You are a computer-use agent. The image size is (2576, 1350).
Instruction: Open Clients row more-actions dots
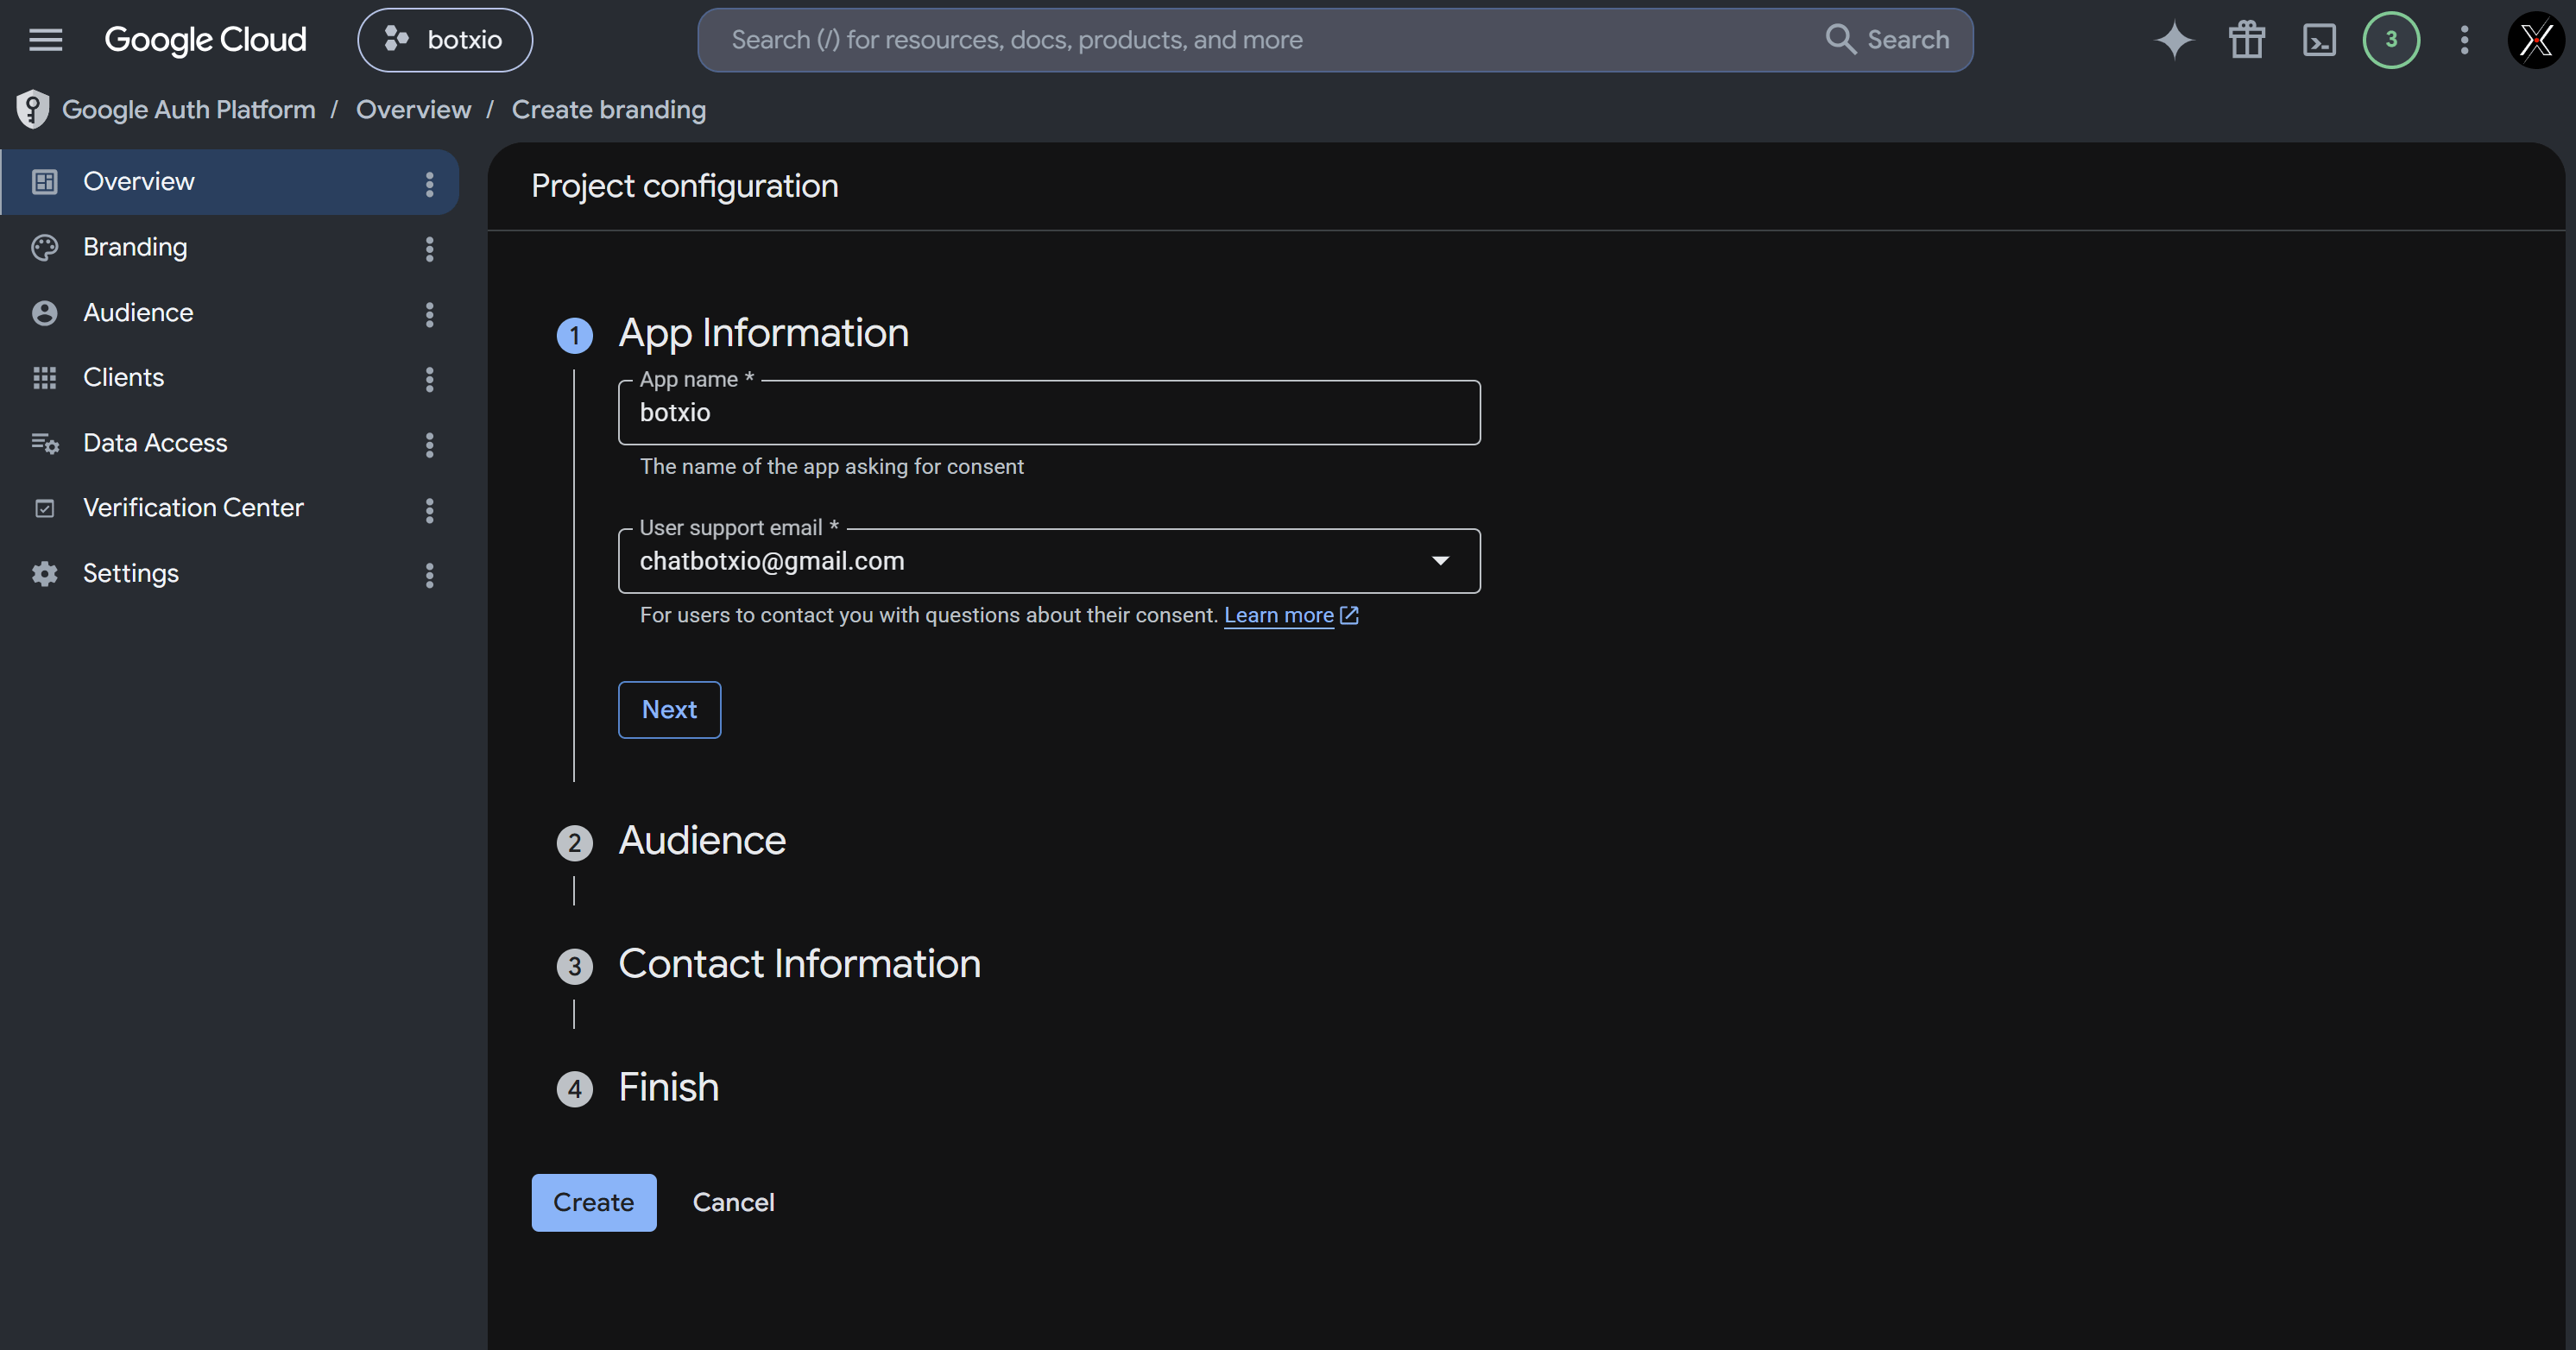429,380
